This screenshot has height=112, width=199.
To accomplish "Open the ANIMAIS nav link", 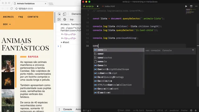I will pyautogui.click(x=8, y=17).
